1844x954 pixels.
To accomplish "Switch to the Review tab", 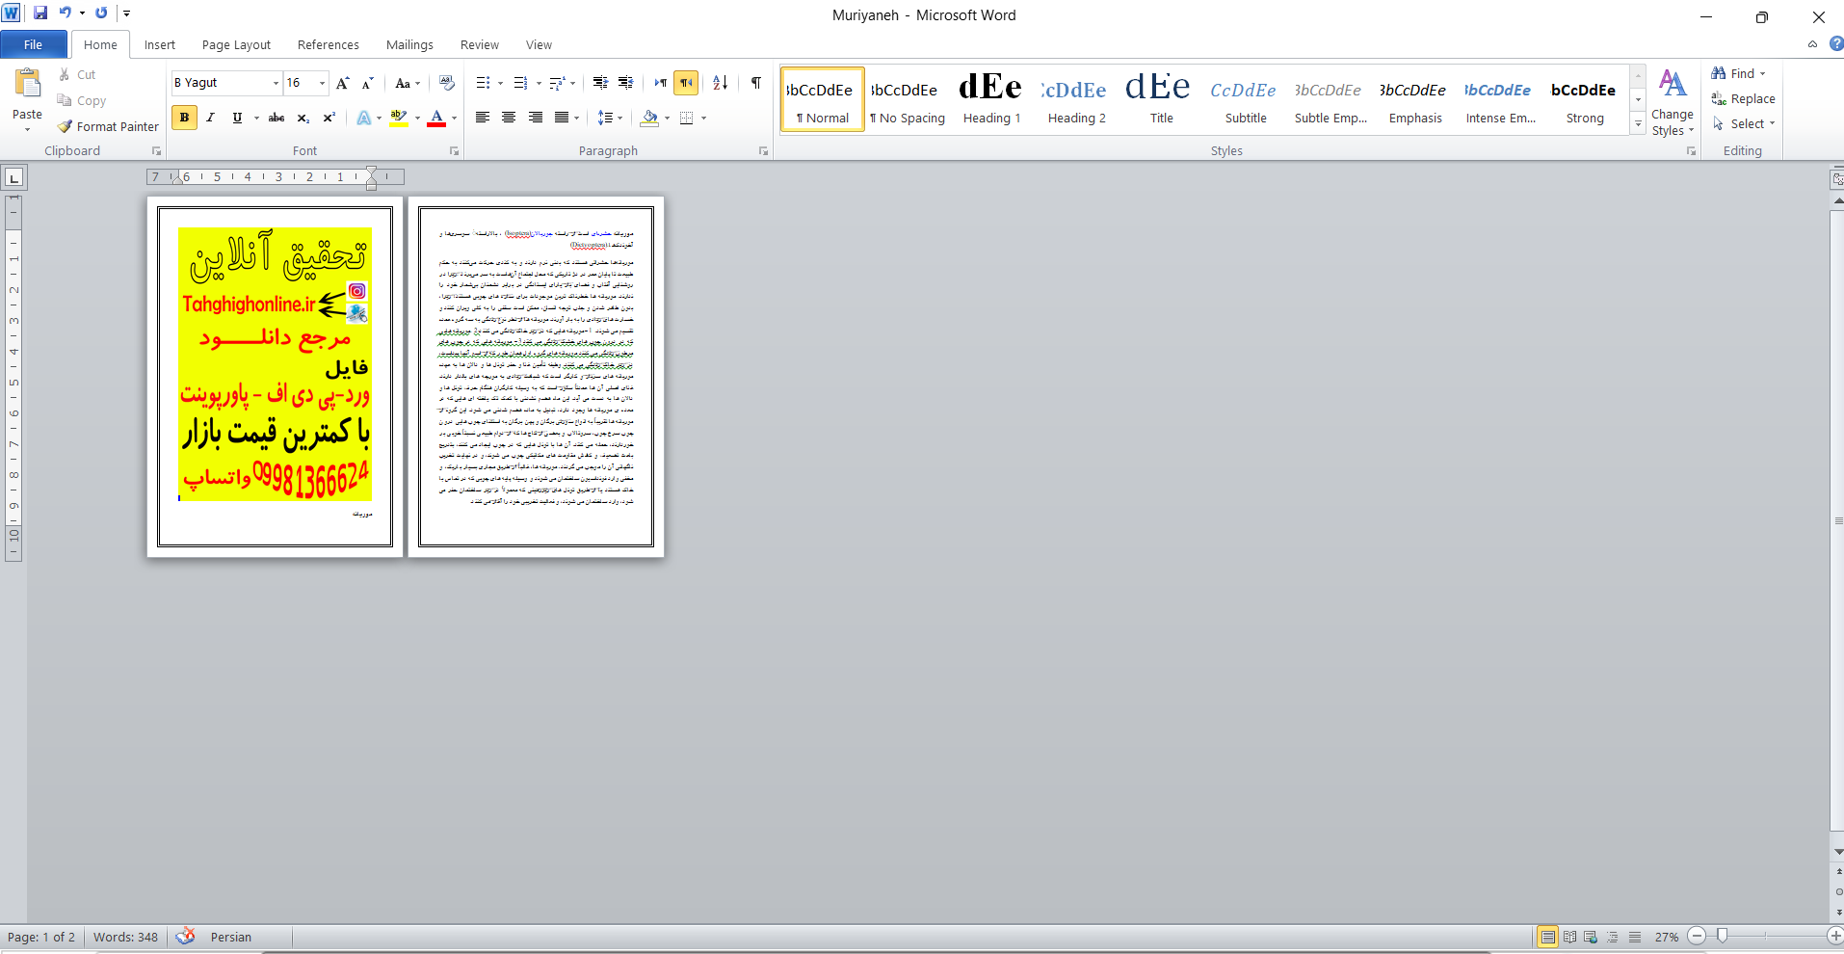I will coord(480,44).
